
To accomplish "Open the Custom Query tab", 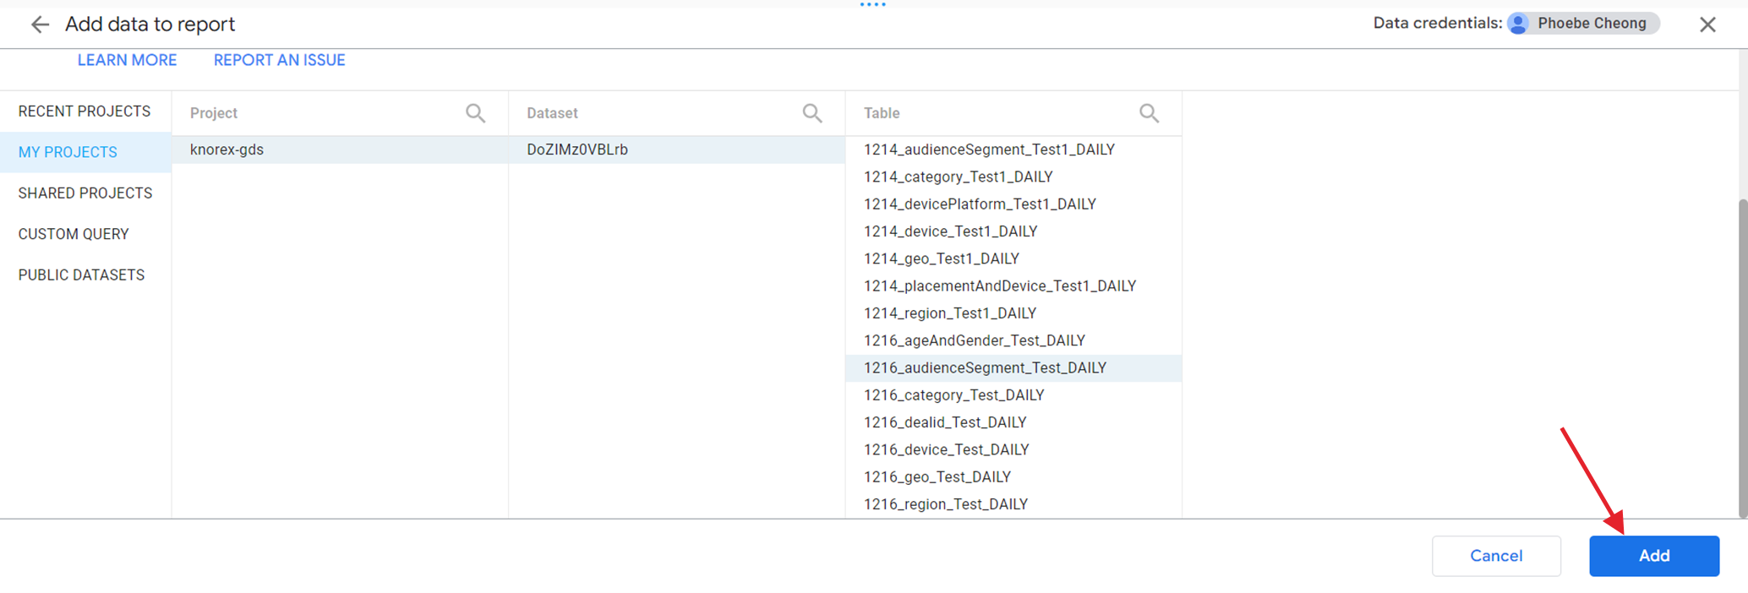I will click(x=74, y=234).
